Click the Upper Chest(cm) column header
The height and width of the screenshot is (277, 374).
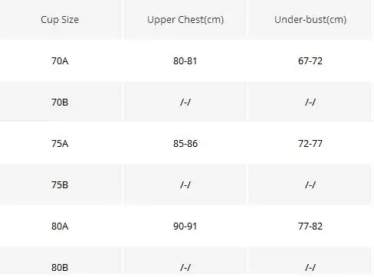tap(185, 20)
